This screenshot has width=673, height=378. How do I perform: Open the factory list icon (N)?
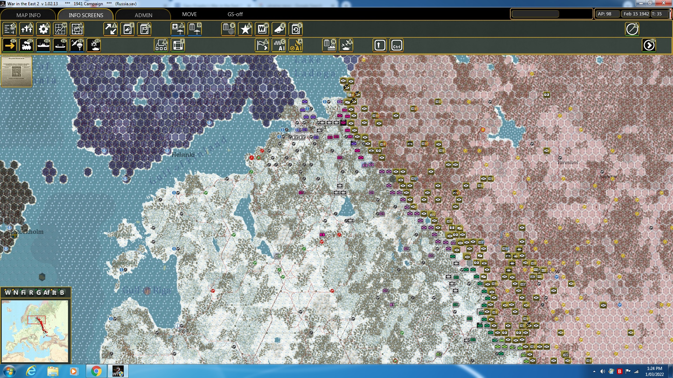coord(329,45)
